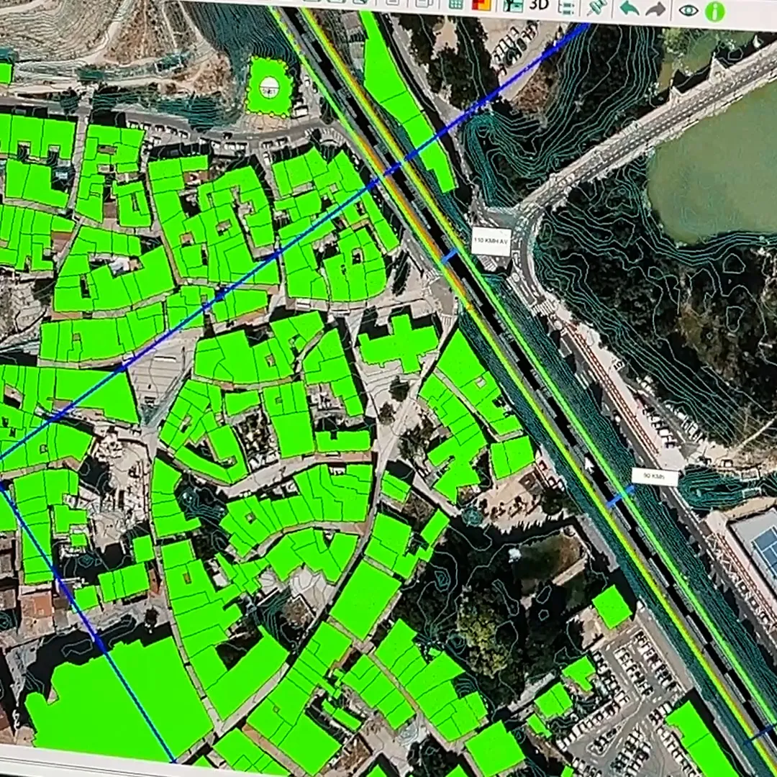Select the cross-shaped green building
Screen dimensions: 777x777
tap(398, 342)
